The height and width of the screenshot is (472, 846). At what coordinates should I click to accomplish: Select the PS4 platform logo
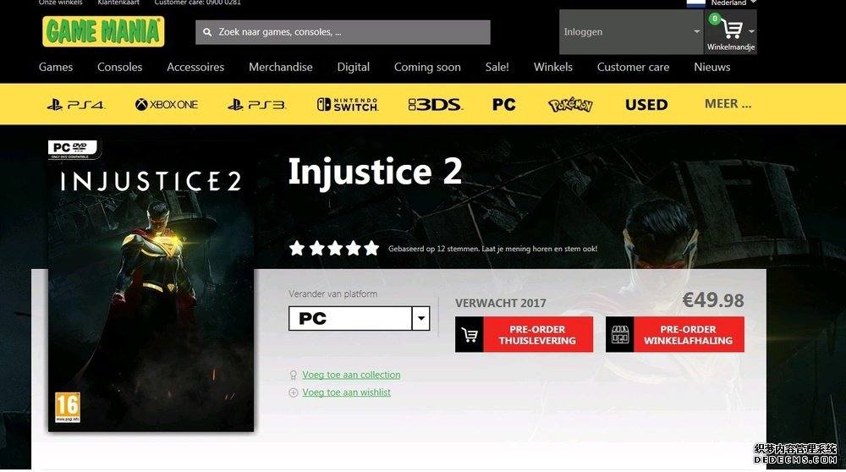[75, 105]
